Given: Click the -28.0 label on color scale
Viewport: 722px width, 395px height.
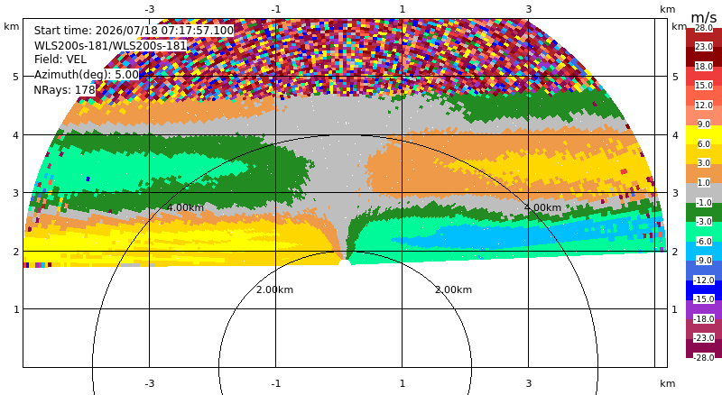Looking at the screenshot, I should 704,357.
